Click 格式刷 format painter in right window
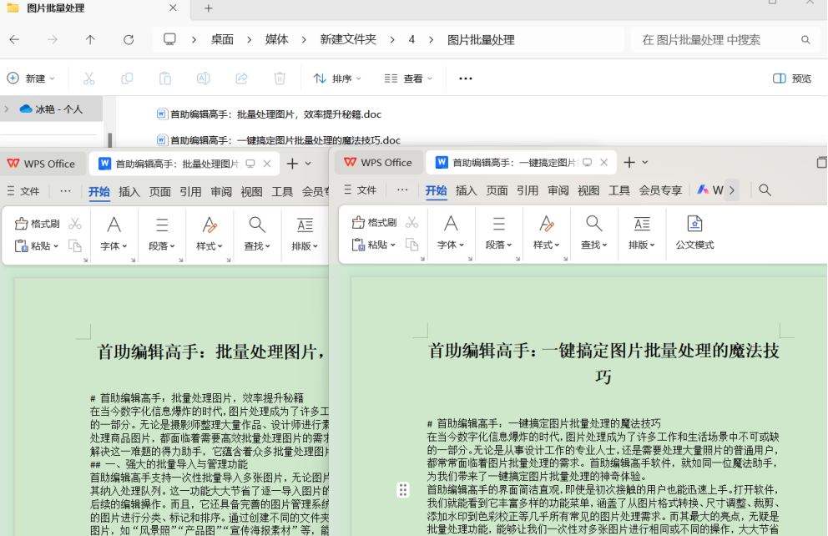Image resolution: width=828 pixels, height=536 pixels. [374, 223]
